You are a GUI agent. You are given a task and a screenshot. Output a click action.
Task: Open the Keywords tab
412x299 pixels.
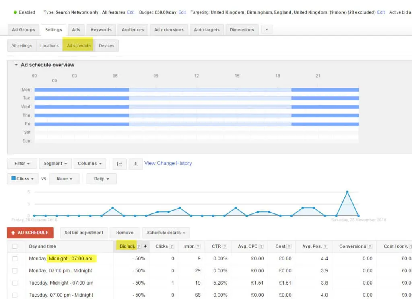pyautogui.click(x=101, y=30)
